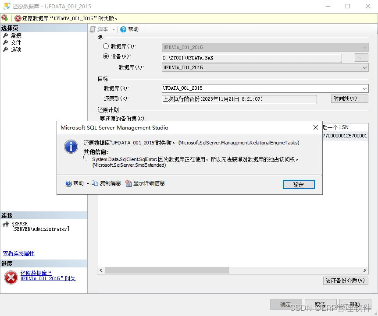Minimize the restore database window
Screen dimensions: 378x316
(x=328, y=6)
